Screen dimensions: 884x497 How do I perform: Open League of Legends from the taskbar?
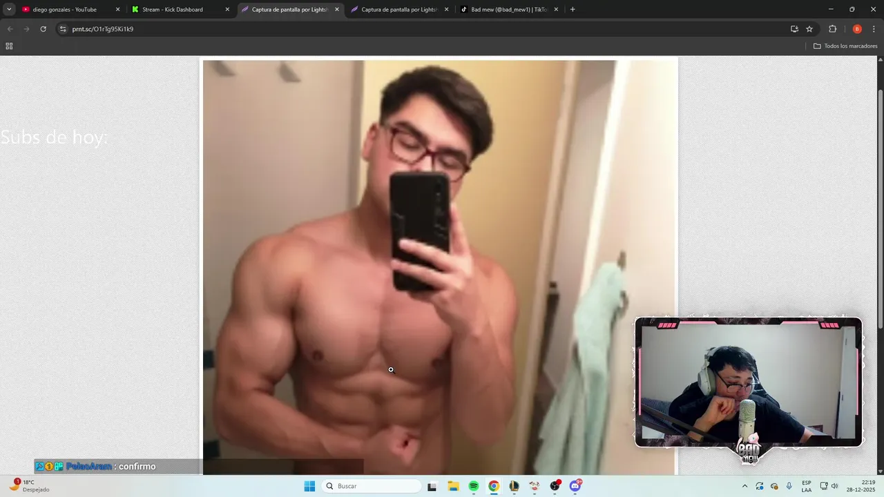pos(514,486)
